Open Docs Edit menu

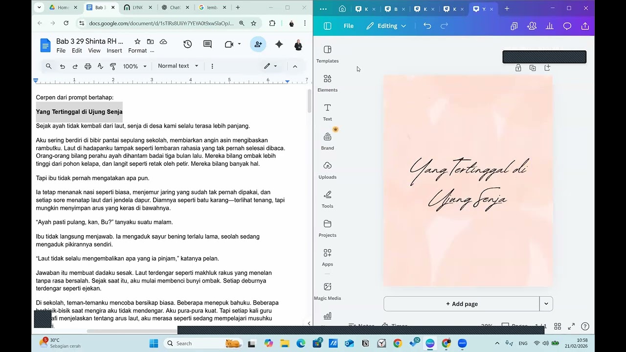pos(77,51)
